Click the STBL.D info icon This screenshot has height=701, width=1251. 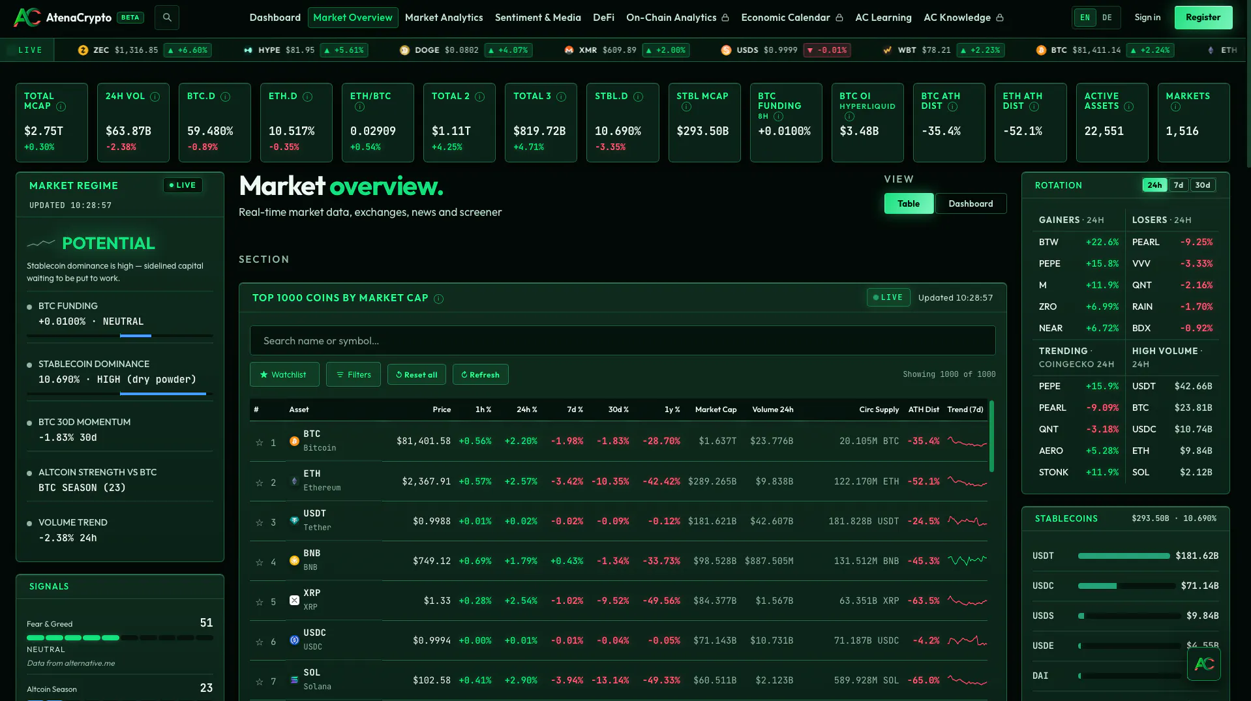pos(638,97)
